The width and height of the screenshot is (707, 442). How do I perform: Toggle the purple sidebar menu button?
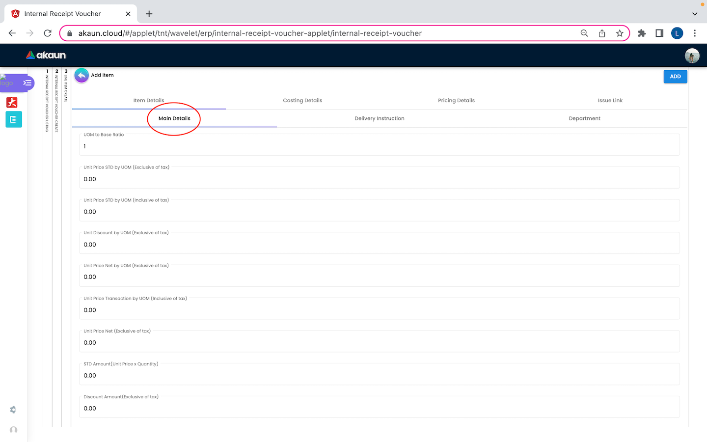27,83
